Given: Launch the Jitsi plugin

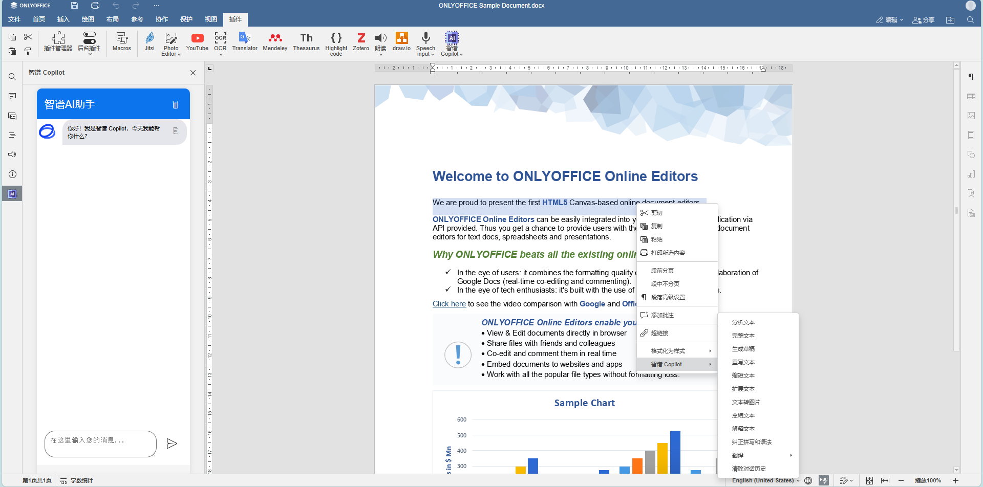Looking at the screenshot, I should 149,42.
